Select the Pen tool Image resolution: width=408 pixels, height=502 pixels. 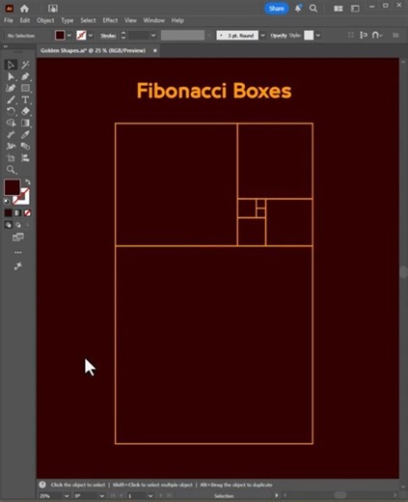click(25, 76)
